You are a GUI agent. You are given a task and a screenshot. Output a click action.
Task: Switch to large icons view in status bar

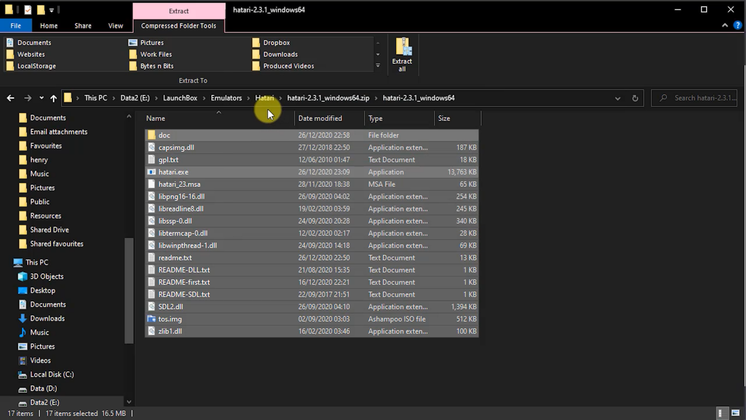point(735,413)
